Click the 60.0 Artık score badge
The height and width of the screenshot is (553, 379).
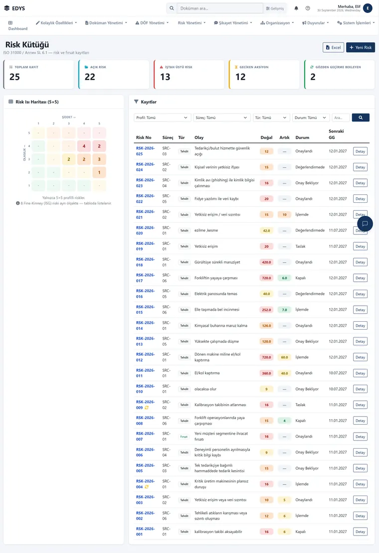284,357
